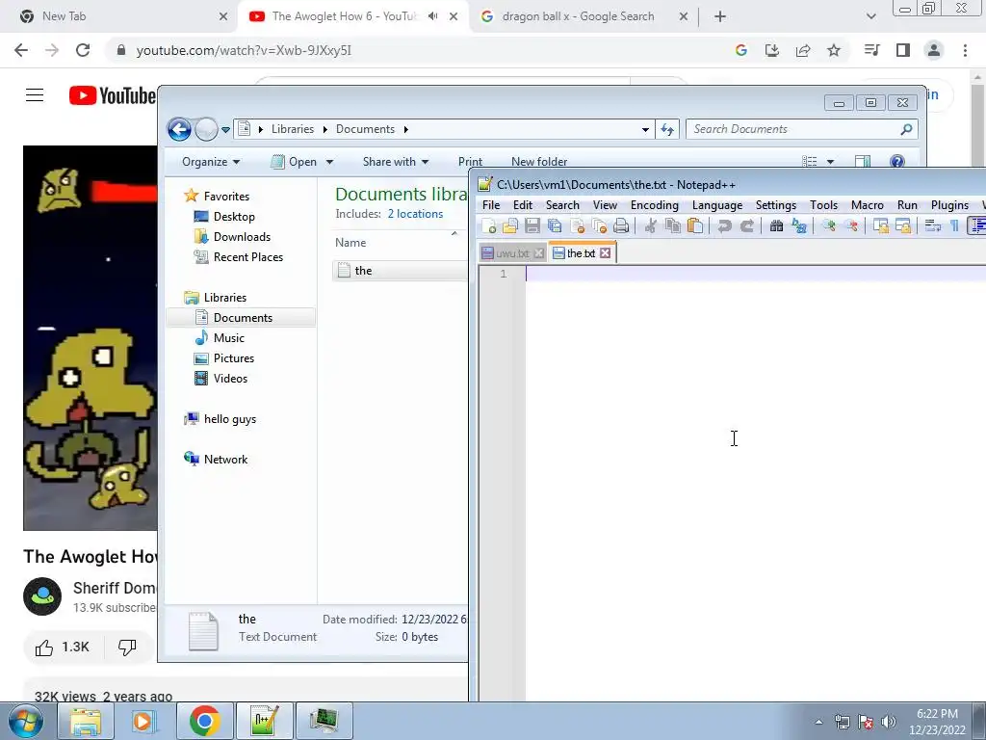Screen dimensions: 986x740
Task: Click the Save All icon in Notepad++
Action: point(555,225)
